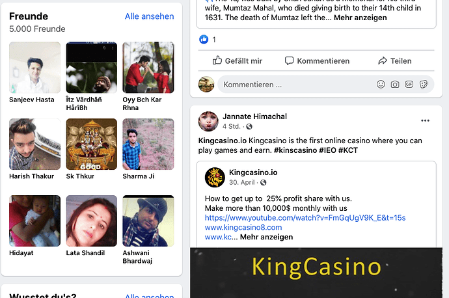Open the YouTube video link in Kingcasino post
Viewport: 449px width, 298px height.
point(305,218)
